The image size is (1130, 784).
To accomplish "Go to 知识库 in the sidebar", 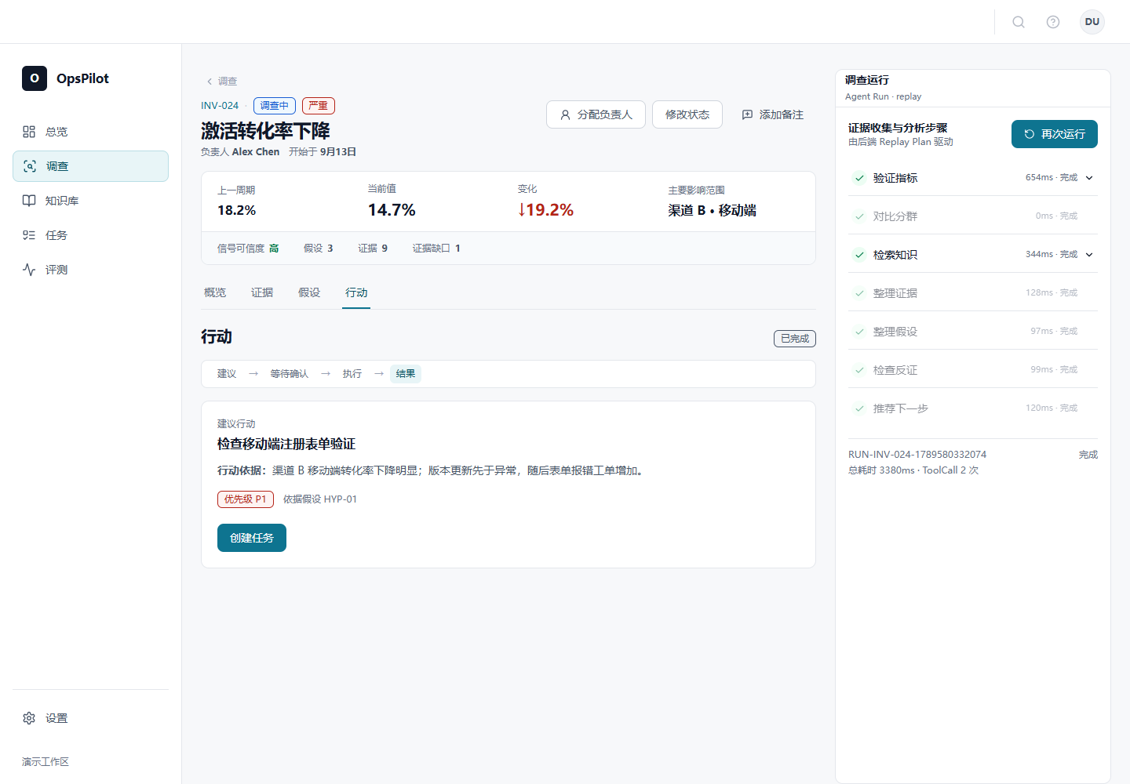I will (91, 201).
